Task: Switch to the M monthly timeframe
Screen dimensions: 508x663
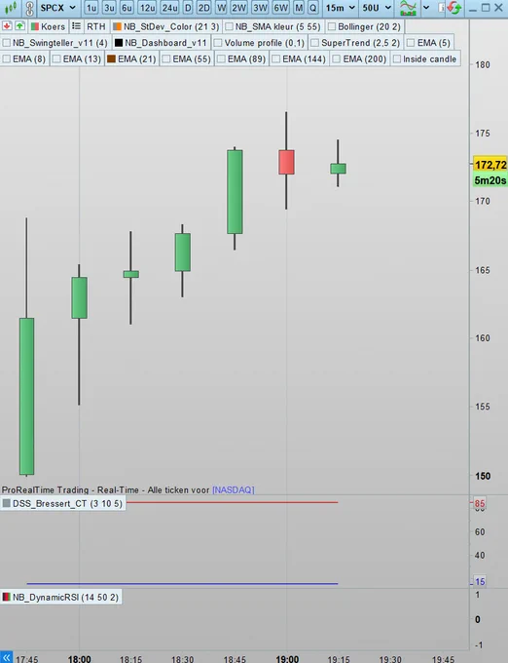Action: 299,8
